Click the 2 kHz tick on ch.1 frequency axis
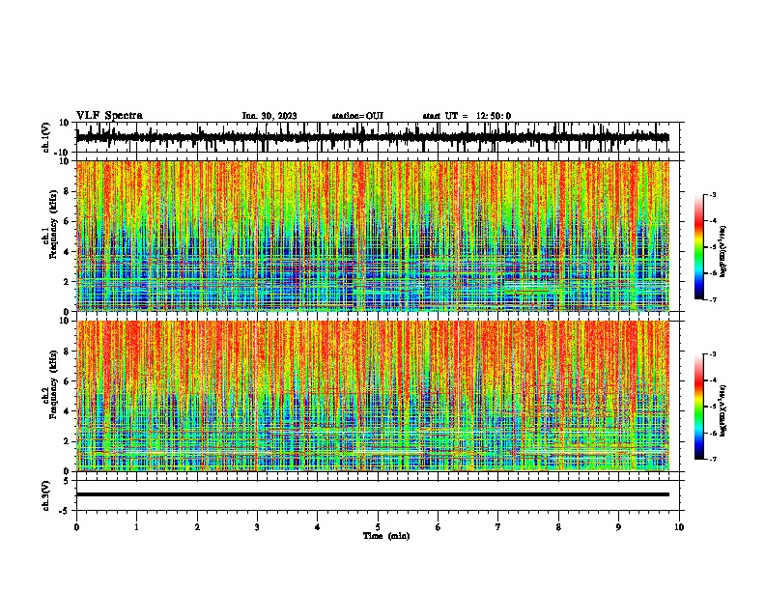Screen dimensions: 765x591 (x=67, y=281)
